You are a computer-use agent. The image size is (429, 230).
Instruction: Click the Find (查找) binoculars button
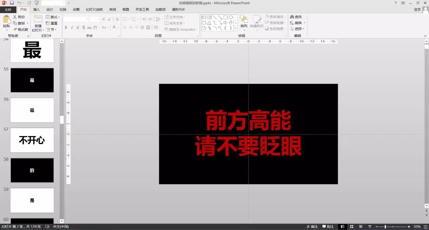click(296, 17)
